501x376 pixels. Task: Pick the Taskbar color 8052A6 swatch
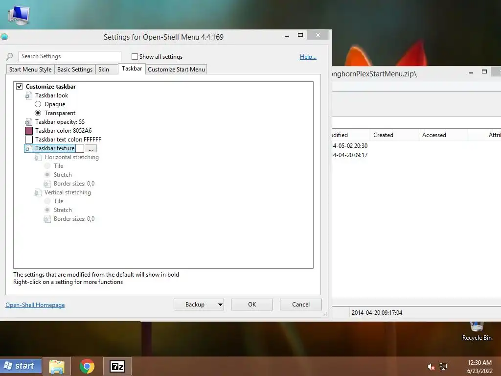[29, 131]
